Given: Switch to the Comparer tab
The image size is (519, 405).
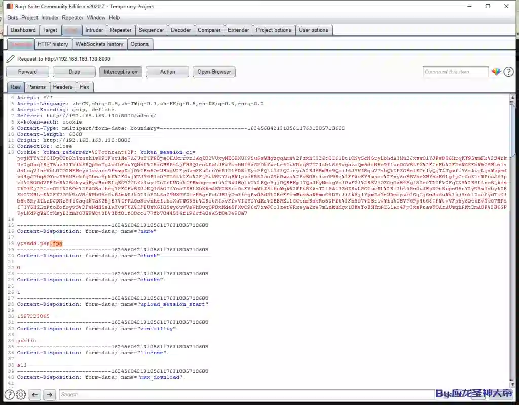Looking at the screenshot, I should pos(209,30).
